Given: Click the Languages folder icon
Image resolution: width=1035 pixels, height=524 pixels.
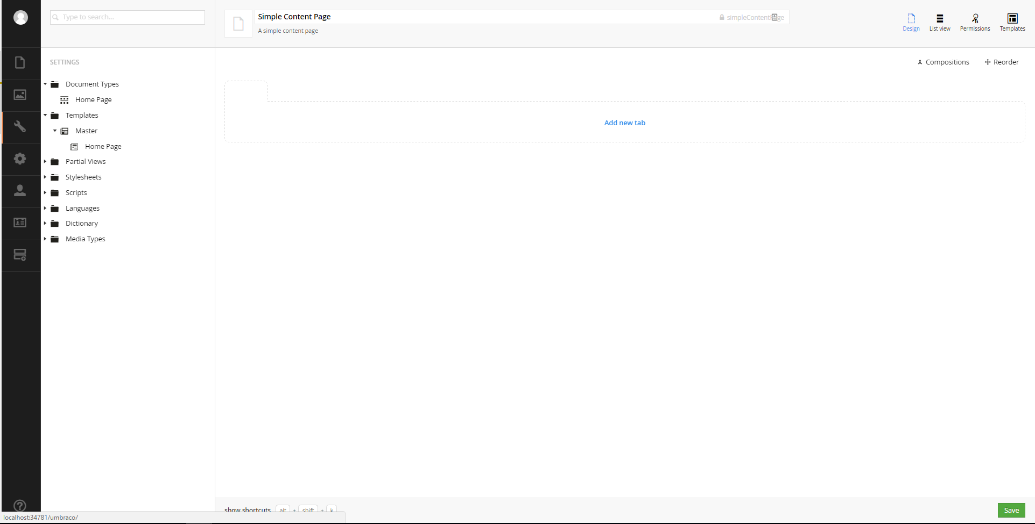Looking at the screenshot, I should tap(55, 209).
